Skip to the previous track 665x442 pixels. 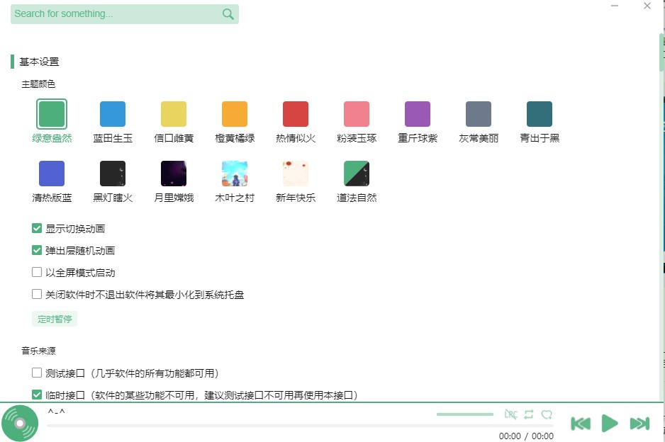[x=581, y=423]
